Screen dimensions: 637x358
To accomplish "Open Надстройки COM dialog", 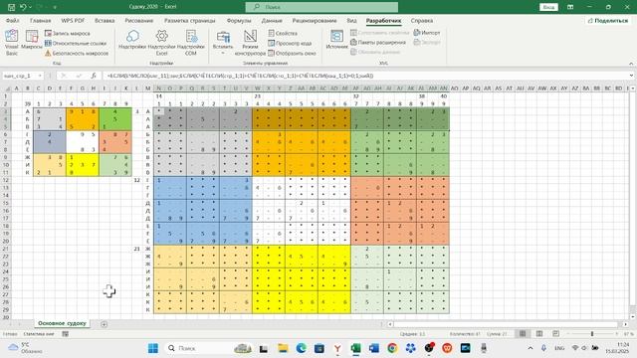I will pyautogui.click(x=190, y=42).
